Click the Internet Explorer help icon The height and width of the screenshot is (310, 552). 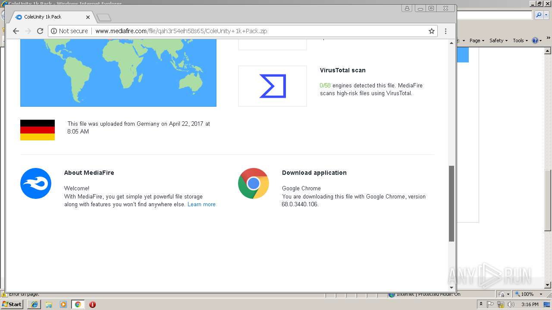point(535,40)
